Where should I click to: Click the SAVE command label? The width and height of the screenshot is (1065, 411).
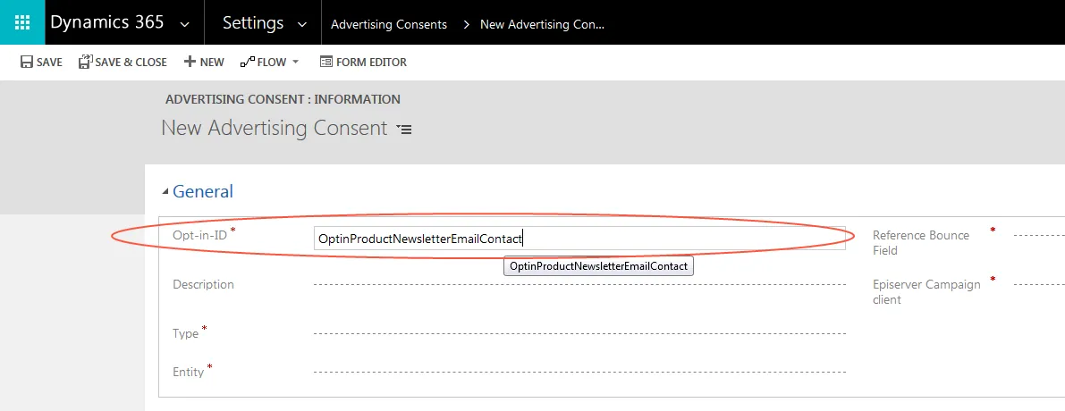click(49, 63)
